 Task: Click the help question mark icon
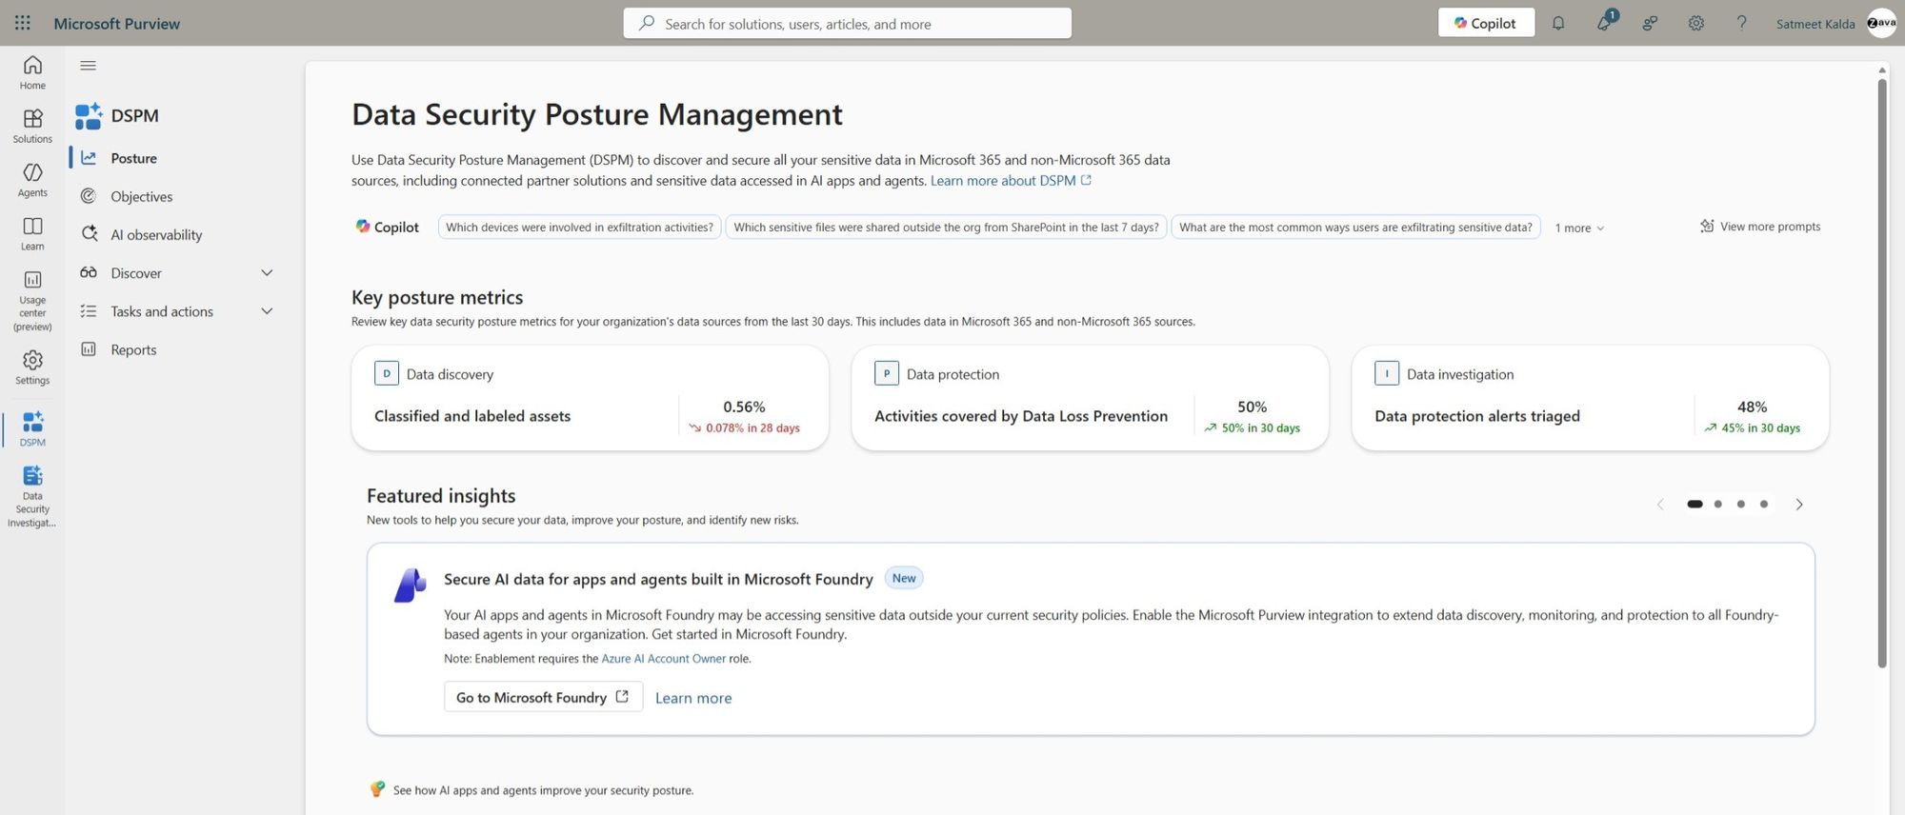(x=1741, y=23)
